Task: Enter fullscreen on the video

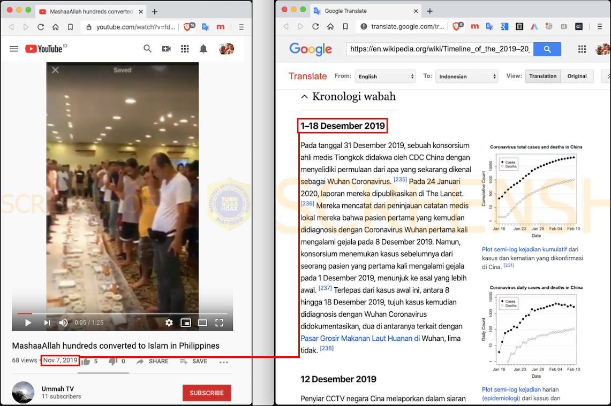Action: click(x=220, y=323)
